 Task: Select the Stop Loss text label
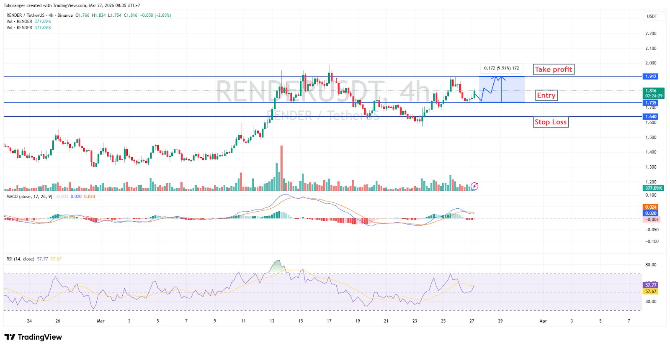551,122
